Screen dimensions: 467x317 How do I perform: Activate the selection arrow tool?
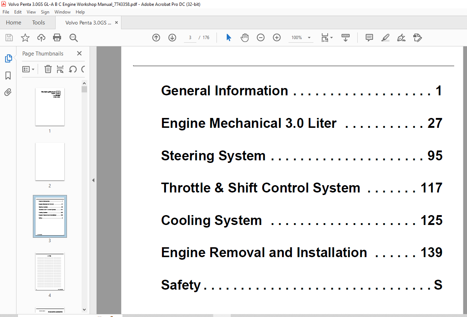229,38
